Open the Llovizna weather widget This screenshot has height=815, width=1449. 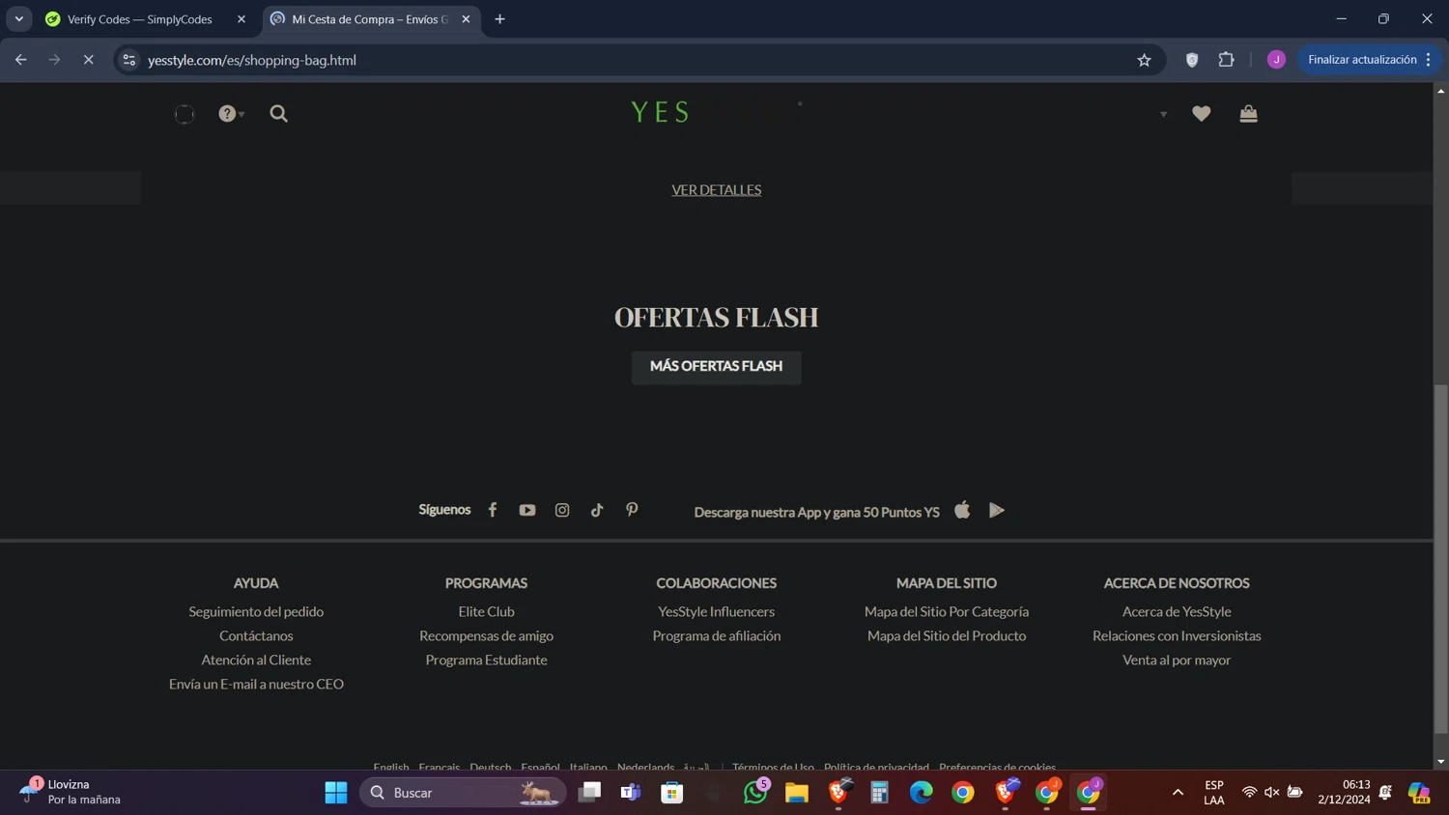(x=72, y=792)
